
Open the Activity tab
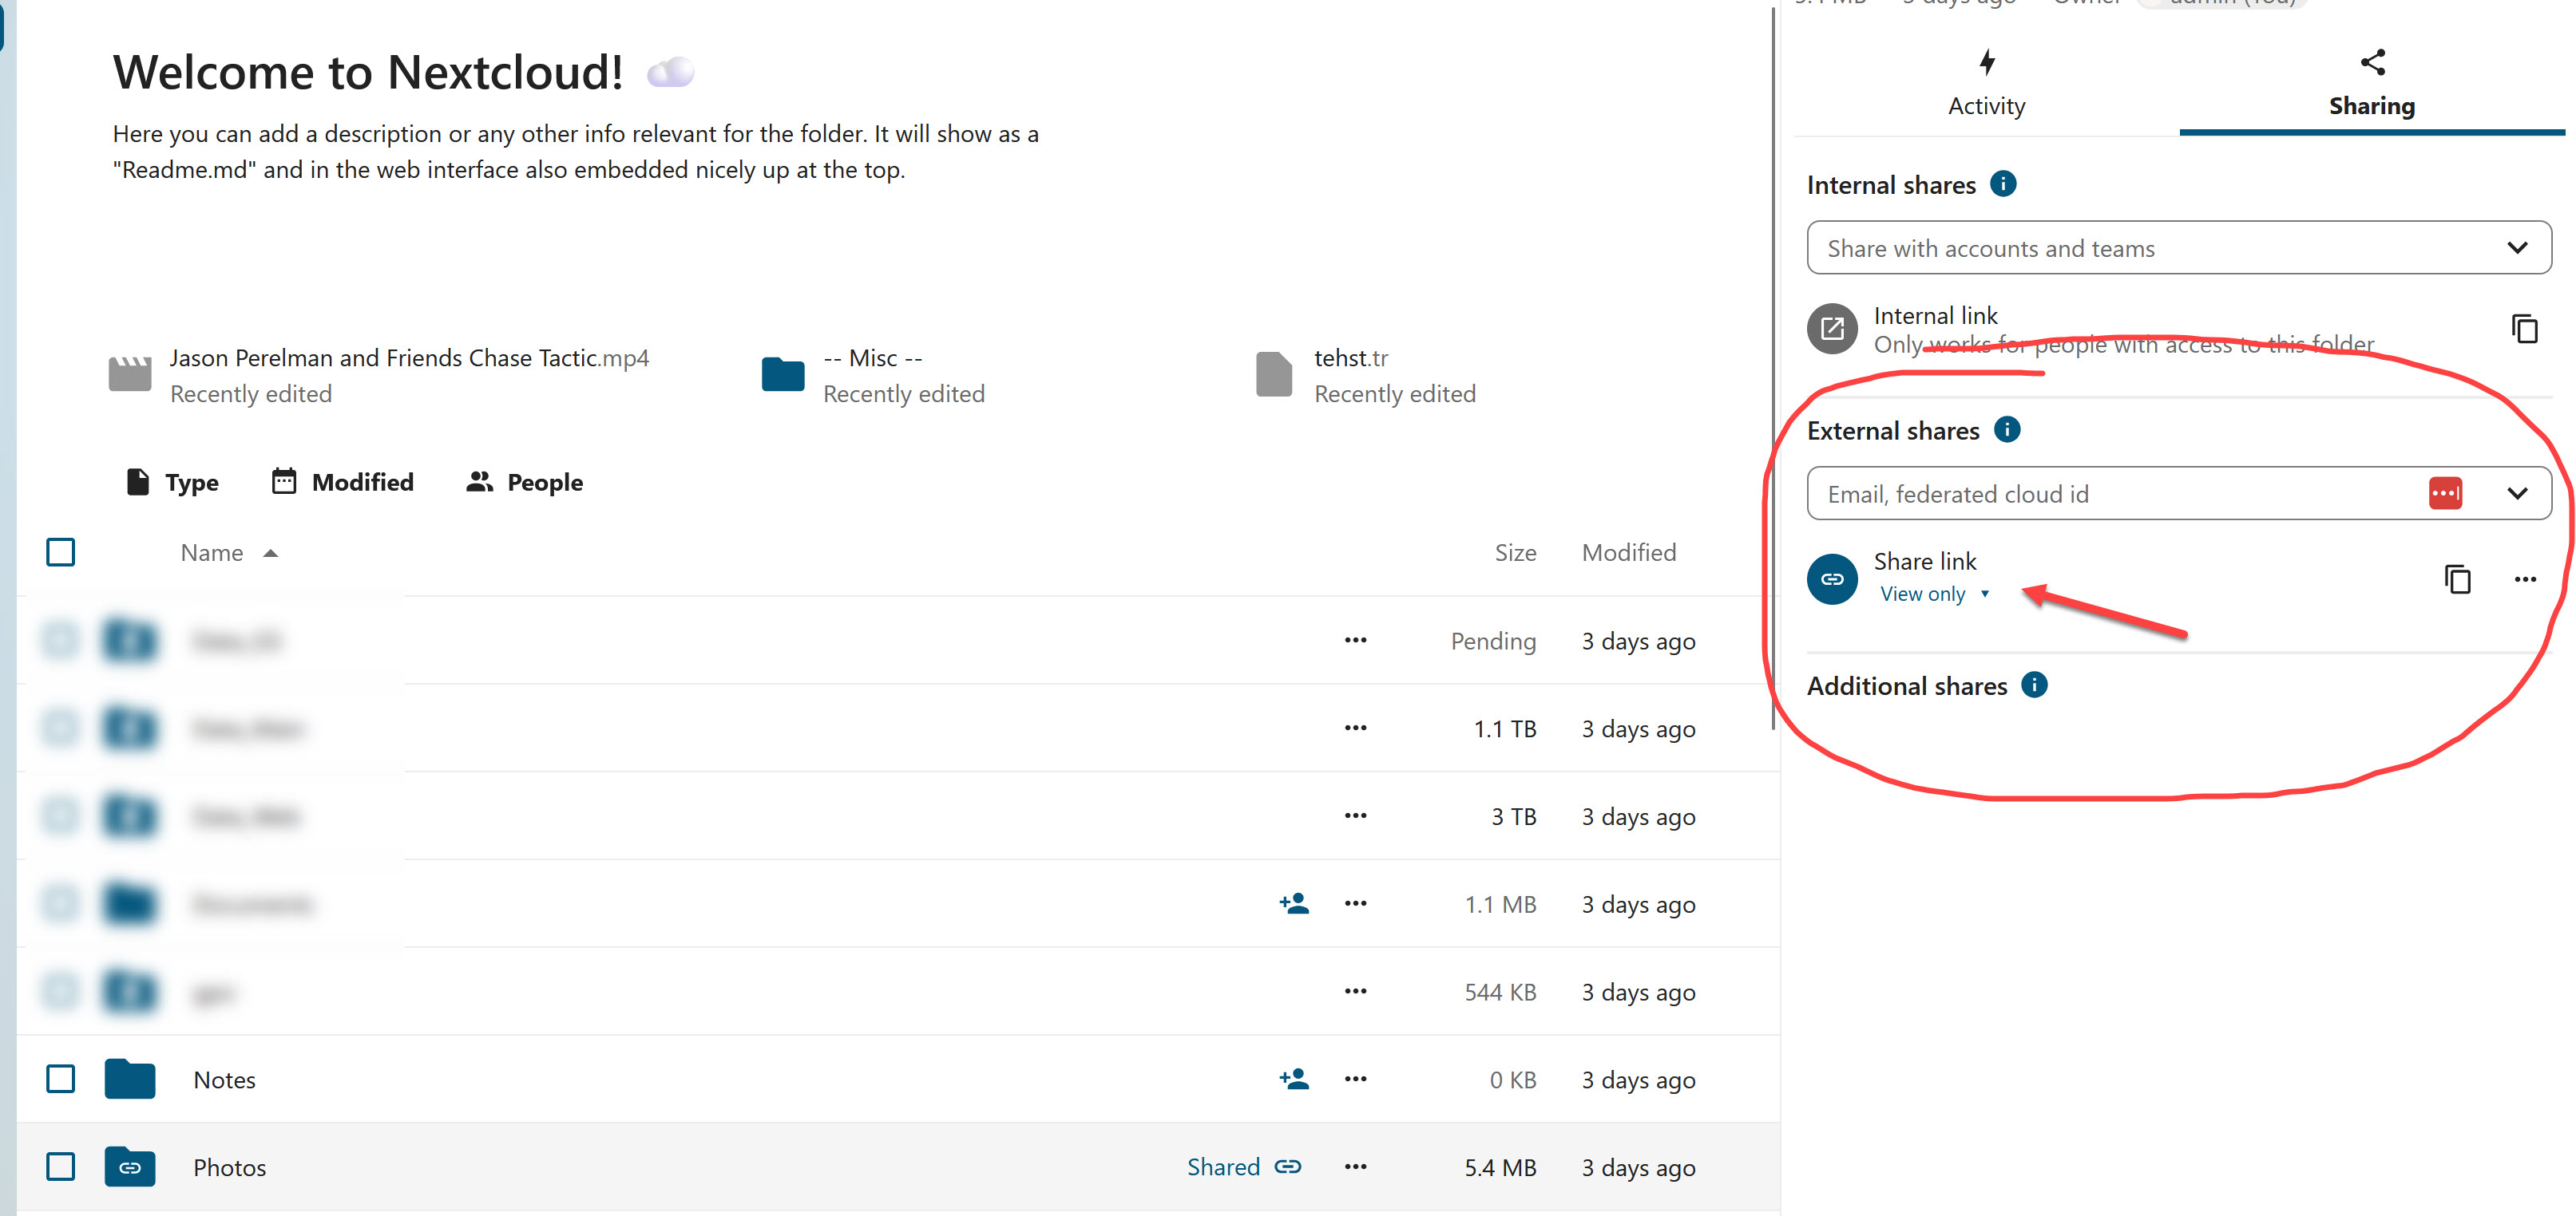pyautogui.click(x=1986, y=84)
